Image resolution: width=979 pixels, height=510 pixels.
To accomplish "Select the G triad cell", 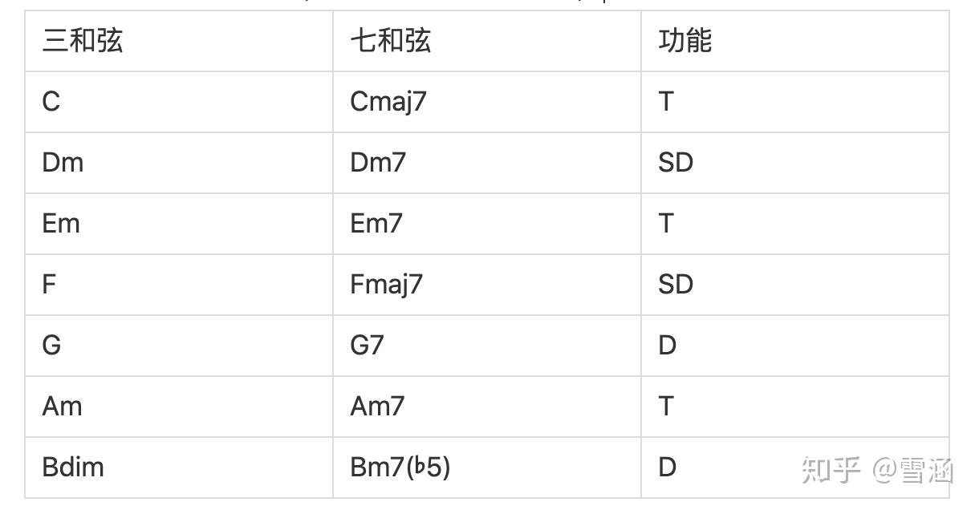I will point(51,346).
